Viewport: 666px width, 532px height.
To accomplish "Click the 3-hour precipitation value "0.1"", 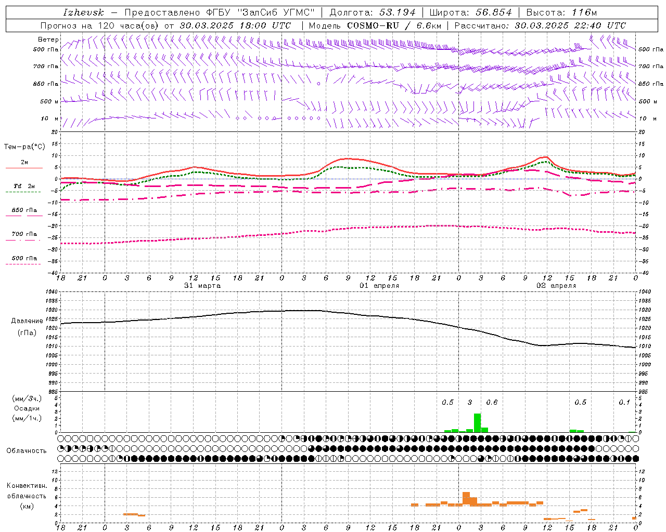I will (x=624, y=403).
